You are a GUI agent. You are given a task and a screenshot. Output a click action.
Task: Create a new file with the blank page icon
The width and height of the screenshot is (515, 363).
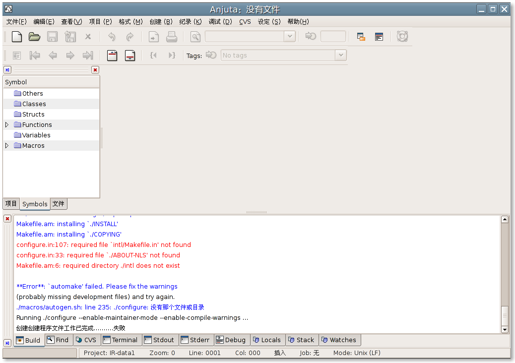[x=17, y=36]
